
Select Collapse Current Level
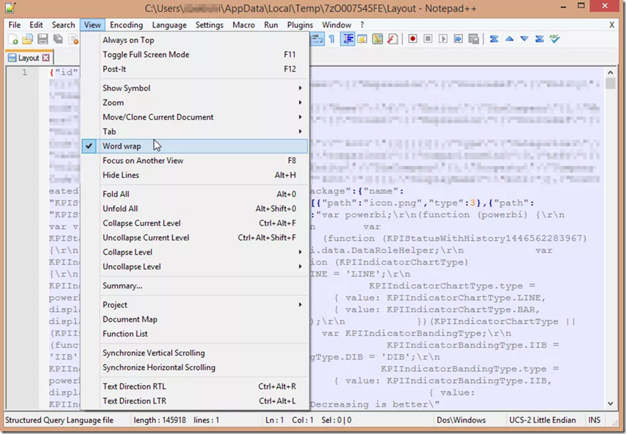tap(195, 223)
